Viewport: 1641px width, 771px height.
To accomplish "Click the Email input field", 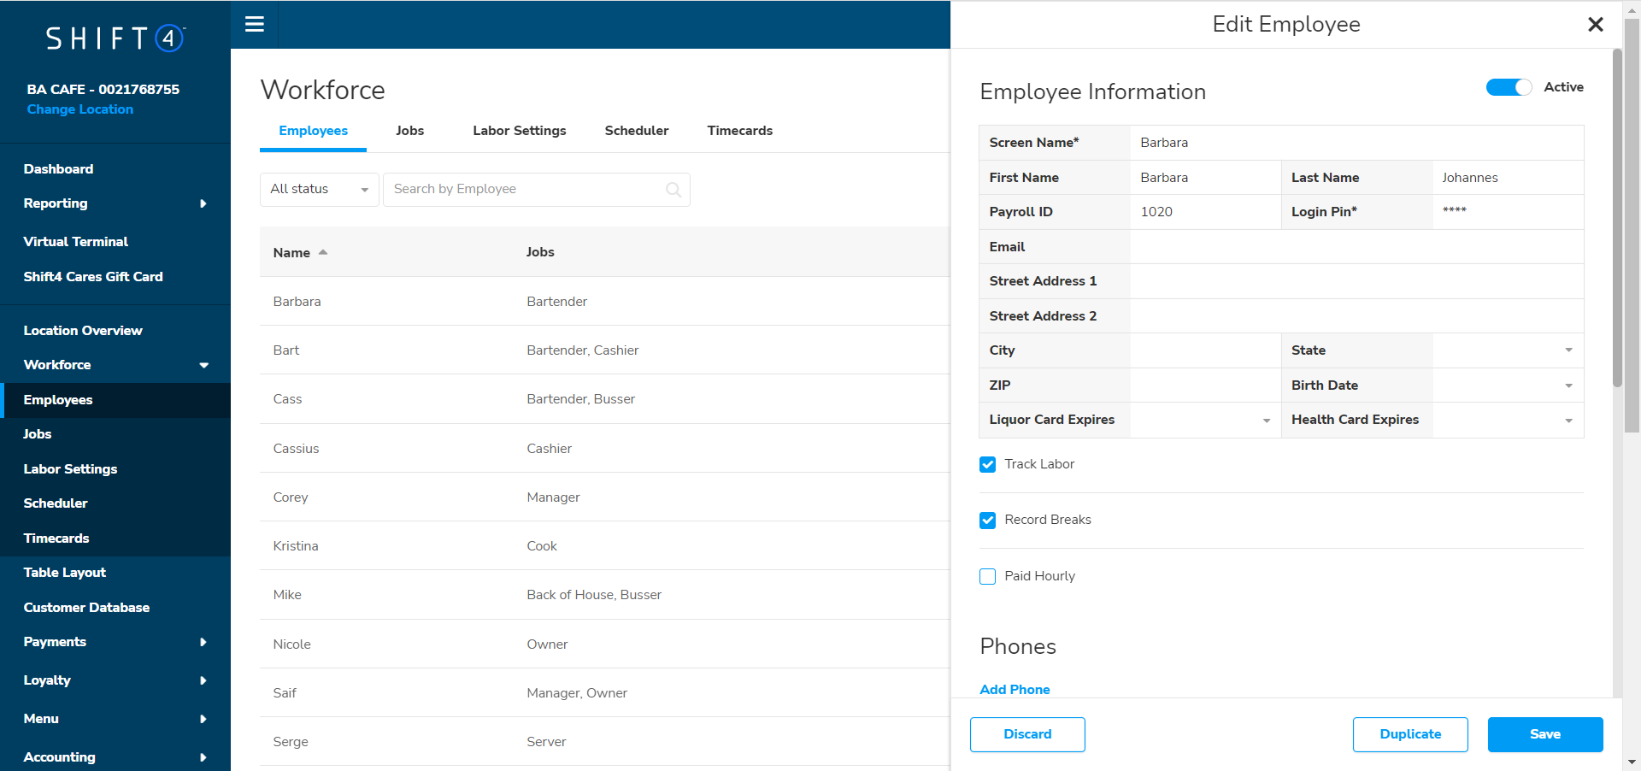I will click(x=1356, y=247).
